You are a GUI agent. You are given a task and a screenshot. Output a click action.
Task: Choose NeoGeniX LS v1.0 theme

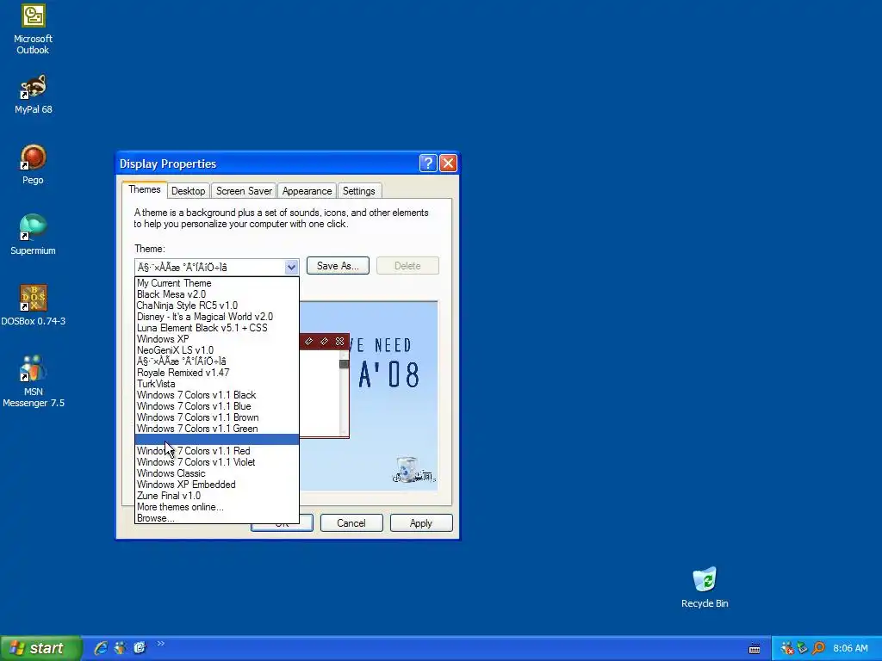click(x=216, y=350)
